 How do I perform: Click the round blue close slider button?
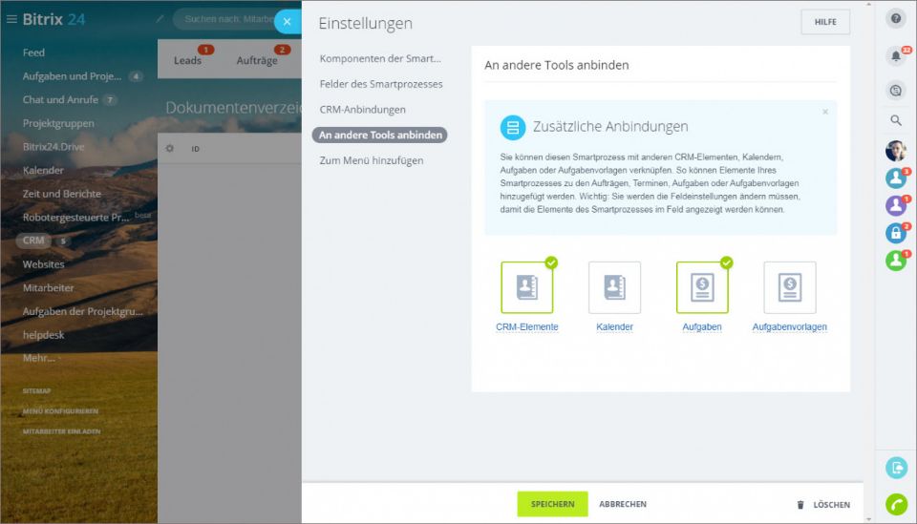point(287,21)
